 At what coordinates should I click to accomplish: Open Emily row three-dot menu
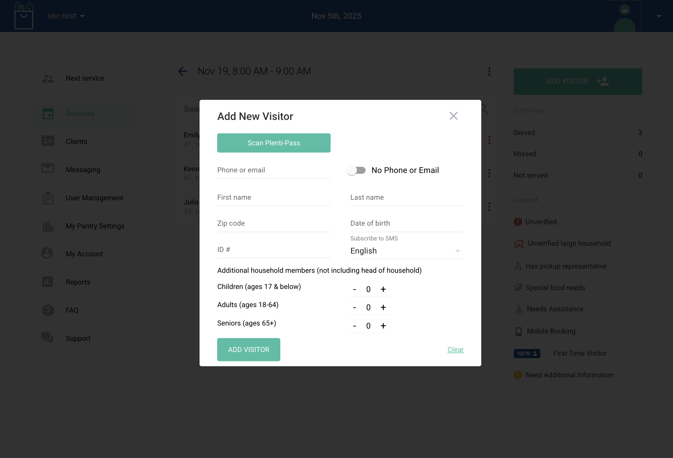(x=489, y=140)
